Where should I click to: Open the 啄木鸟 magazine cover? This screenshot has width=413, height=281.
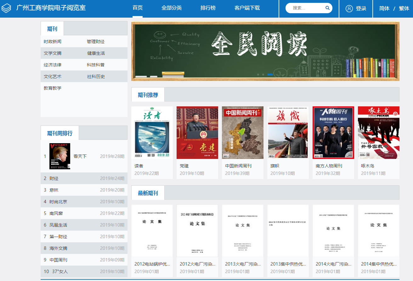click(x=379, y=132)
